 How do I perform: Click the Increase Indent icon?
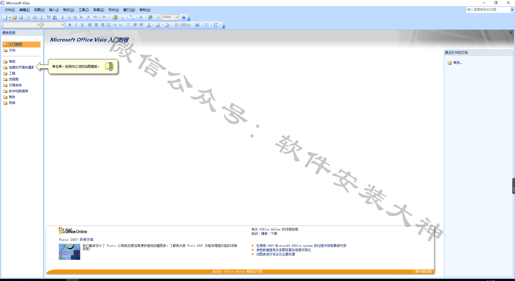coord(141,25)
